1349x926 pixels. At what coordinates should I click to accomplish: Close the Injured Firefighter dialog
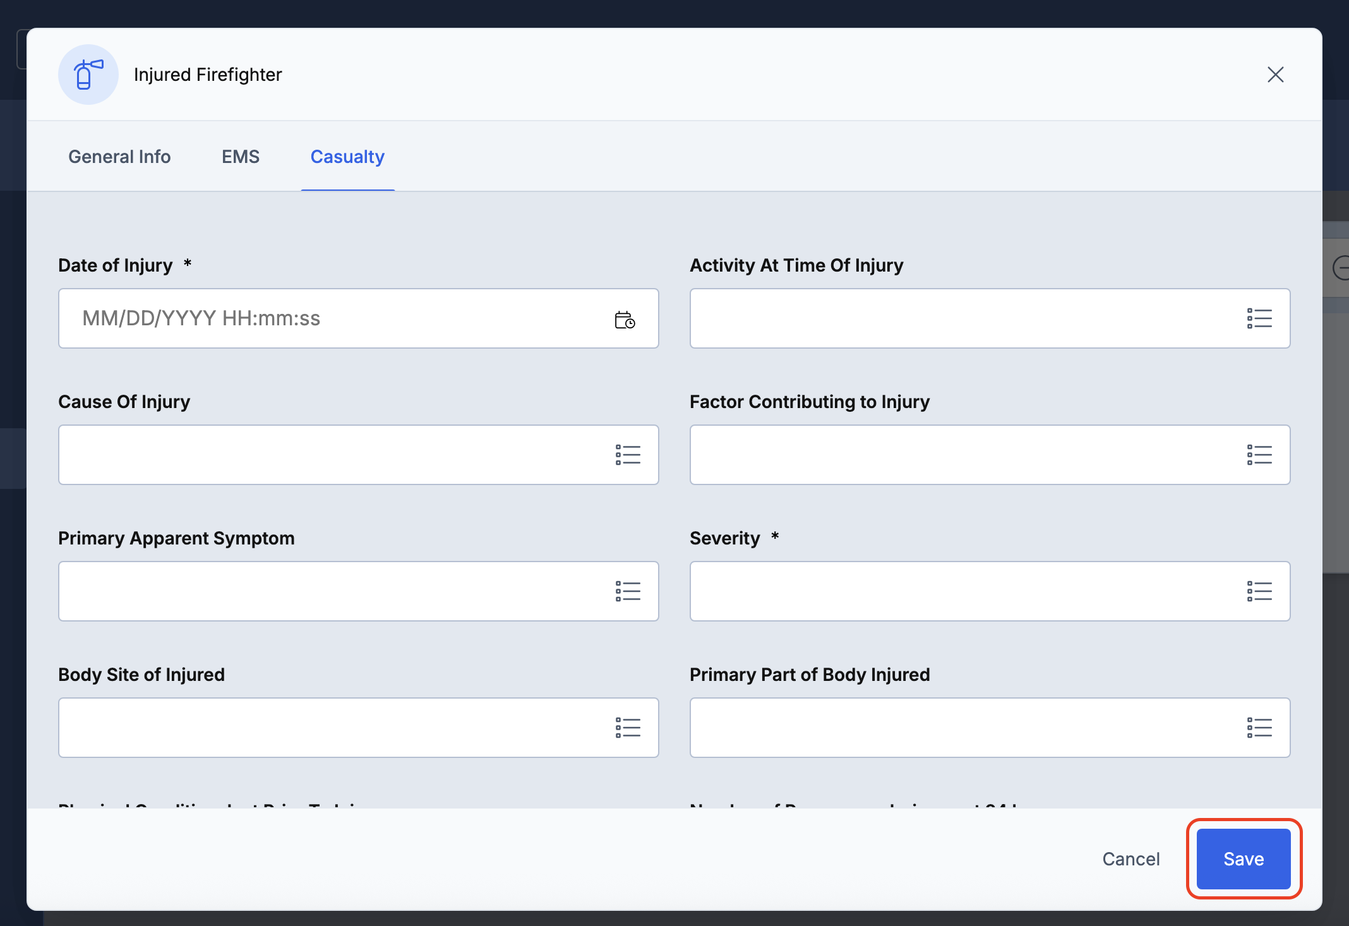click(x=1275, y=75)
